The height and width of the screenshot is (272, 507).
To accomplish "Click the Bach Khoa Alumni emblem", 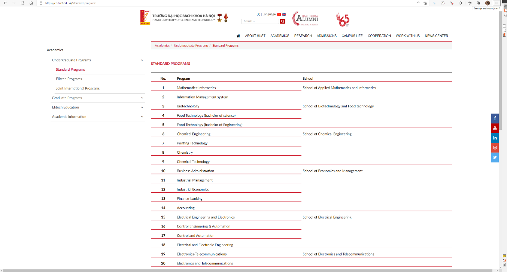I will click(306, 18).
